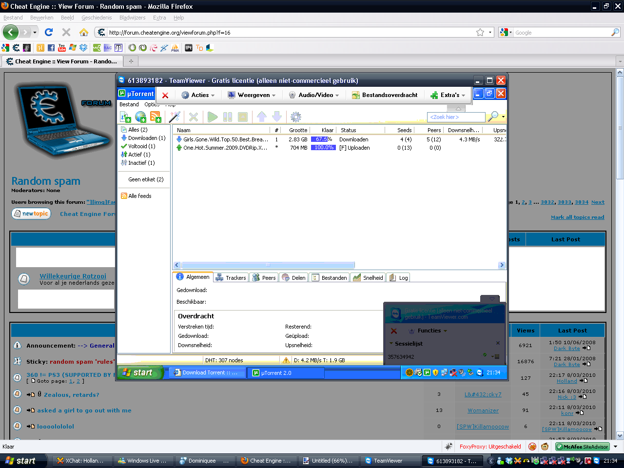Select the Voltooid (1) category
The height and width of the screenshot is (468, 624).
(138, 146)
